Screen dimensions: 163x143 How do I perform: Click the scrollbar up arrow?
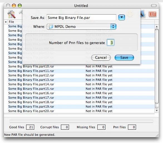point(157,26)
